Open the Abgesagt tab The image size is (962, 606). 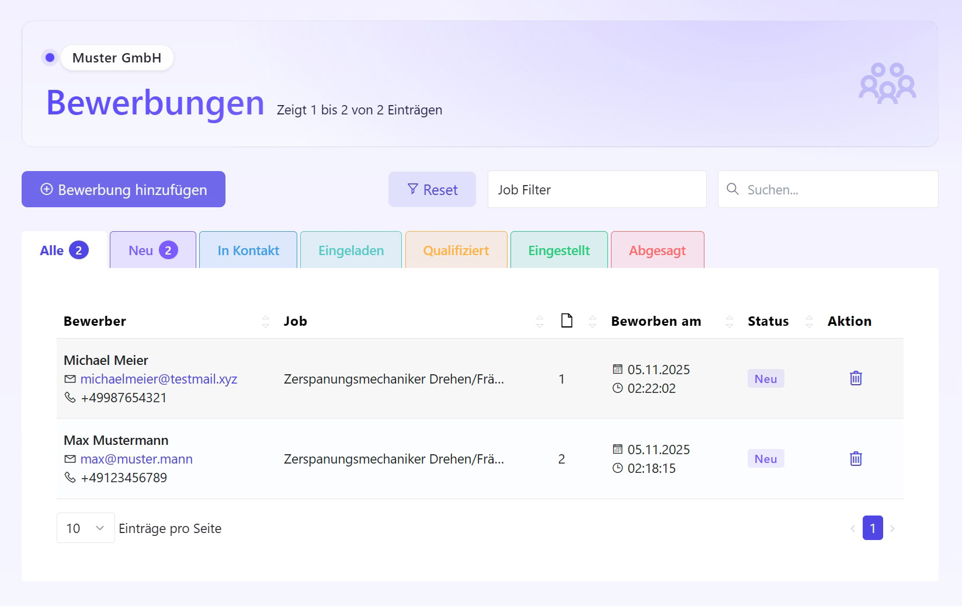point(657,250)
